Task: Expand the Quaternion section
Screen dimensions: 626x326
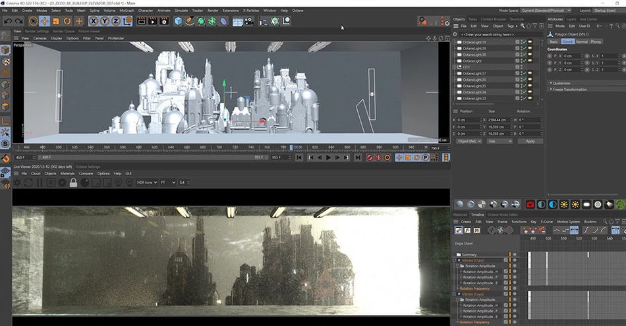Action: [x=561, y=83]
